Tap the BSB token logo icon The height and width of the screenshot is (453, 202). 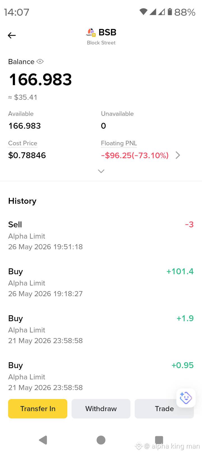tap(91, 33)
